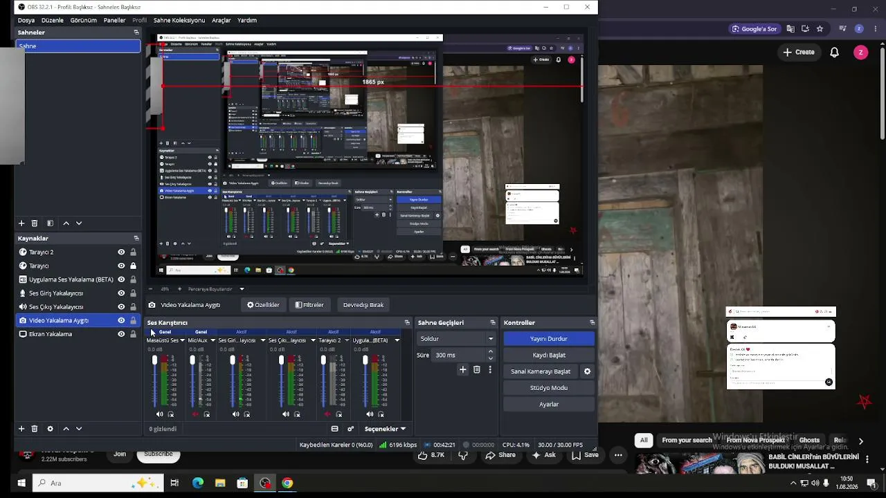Open preview scaling dropdown arrow
This screenshot has width=886, height=498.
[x=242, y=289]
